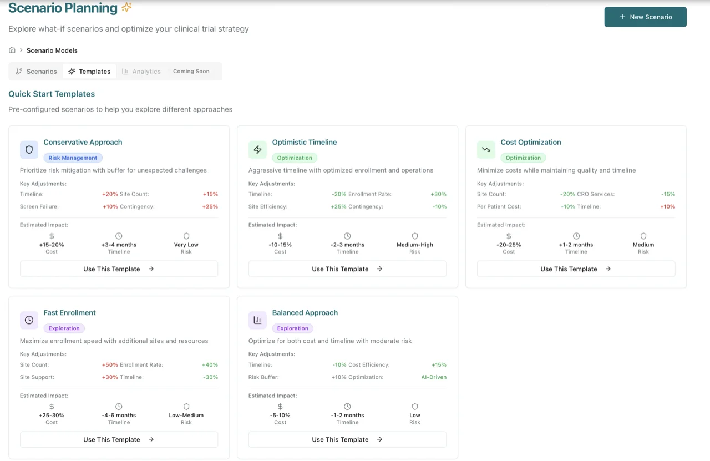Select the lightning bolt icon on Optimistic Timeline
Viewport: 710px width, 461px height.
(257, 149)
